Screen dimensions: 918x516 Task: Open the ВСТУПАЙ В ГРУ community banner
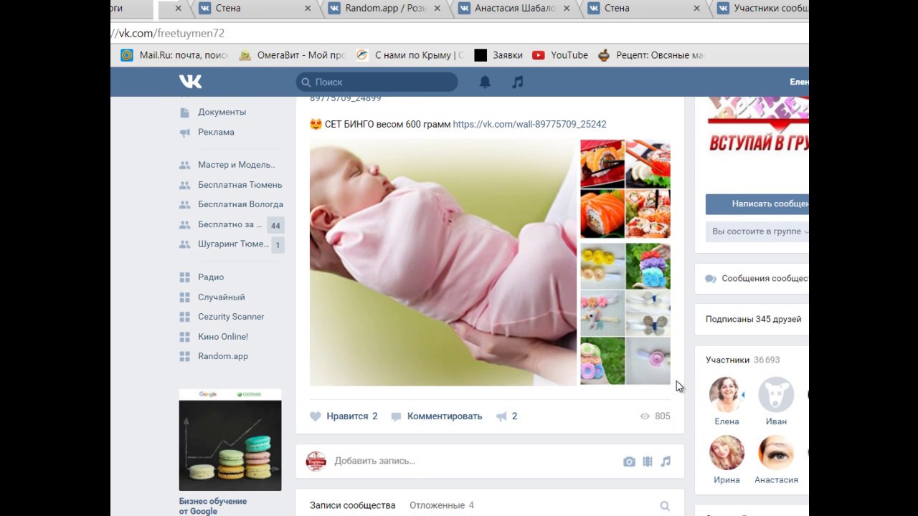pos(758,128)
